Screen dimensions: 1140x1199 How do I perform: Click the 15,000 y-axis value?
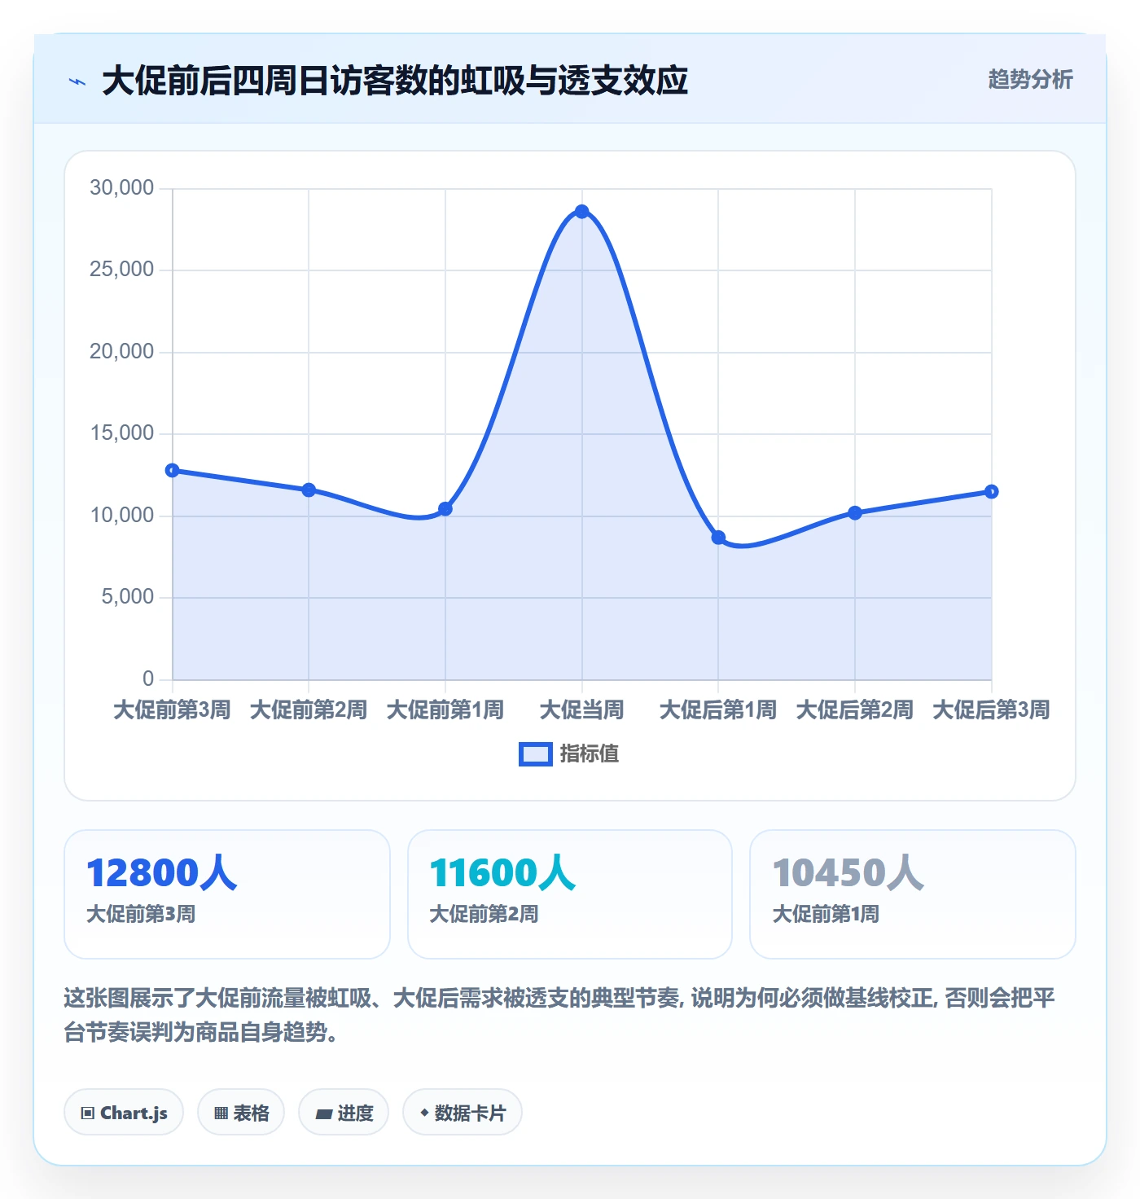point(122,433)
